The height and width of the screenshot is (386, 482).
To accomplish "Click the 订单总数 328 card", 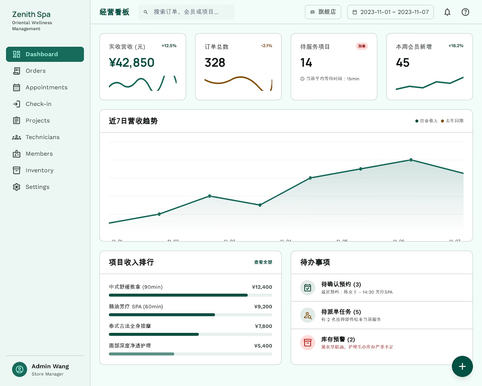I will click(x=238, y=67).
